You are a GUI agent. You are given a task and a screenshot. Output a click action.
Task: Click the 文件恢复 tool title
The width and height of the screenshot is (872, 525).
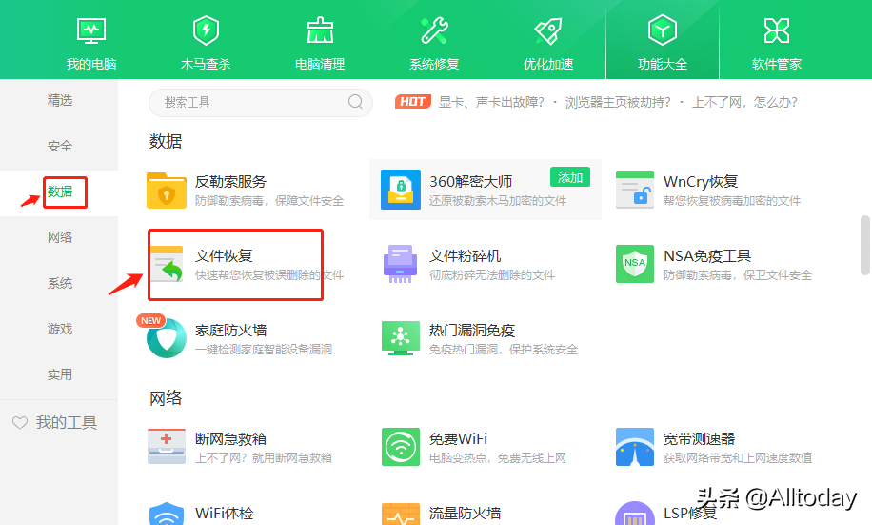224,256
